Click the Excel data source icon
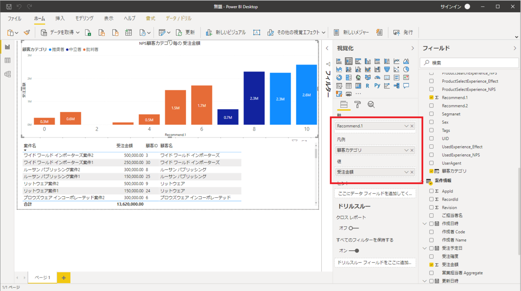 pos(88,33)
